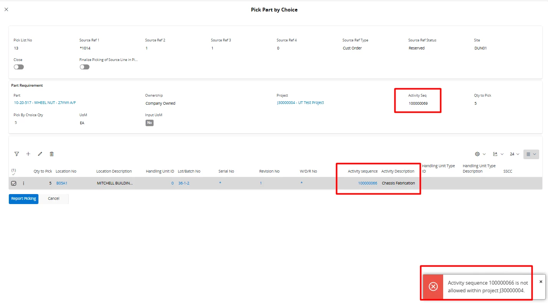Click the red error icon in the notification
Screen dimensions: 548x303
coord(433,287)
